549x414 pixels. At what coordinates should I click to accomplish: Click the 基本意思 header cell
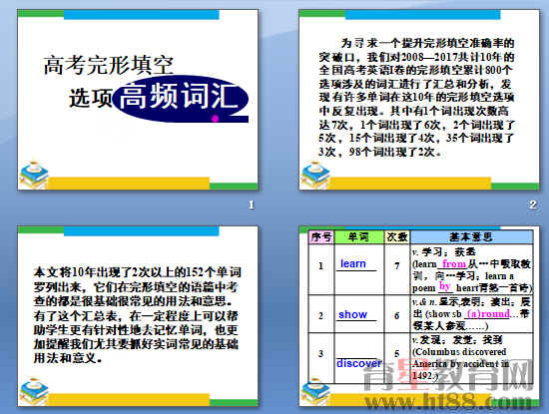[x=471, y=236]
